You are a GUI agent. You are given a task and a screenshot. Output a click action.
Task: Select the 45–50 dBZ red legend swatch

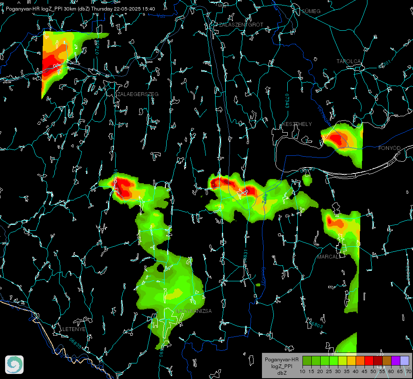(369, 360)
